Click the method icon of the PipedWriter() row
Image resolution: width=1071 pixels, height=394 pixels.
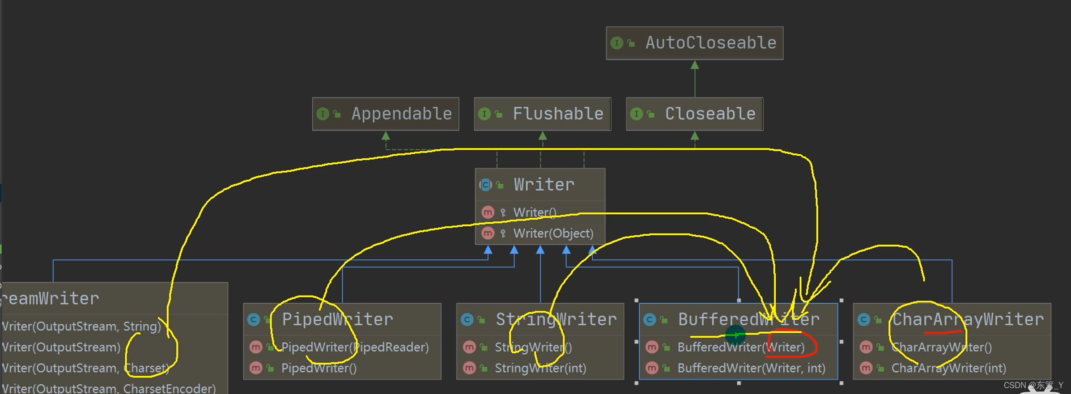(256, 368)
